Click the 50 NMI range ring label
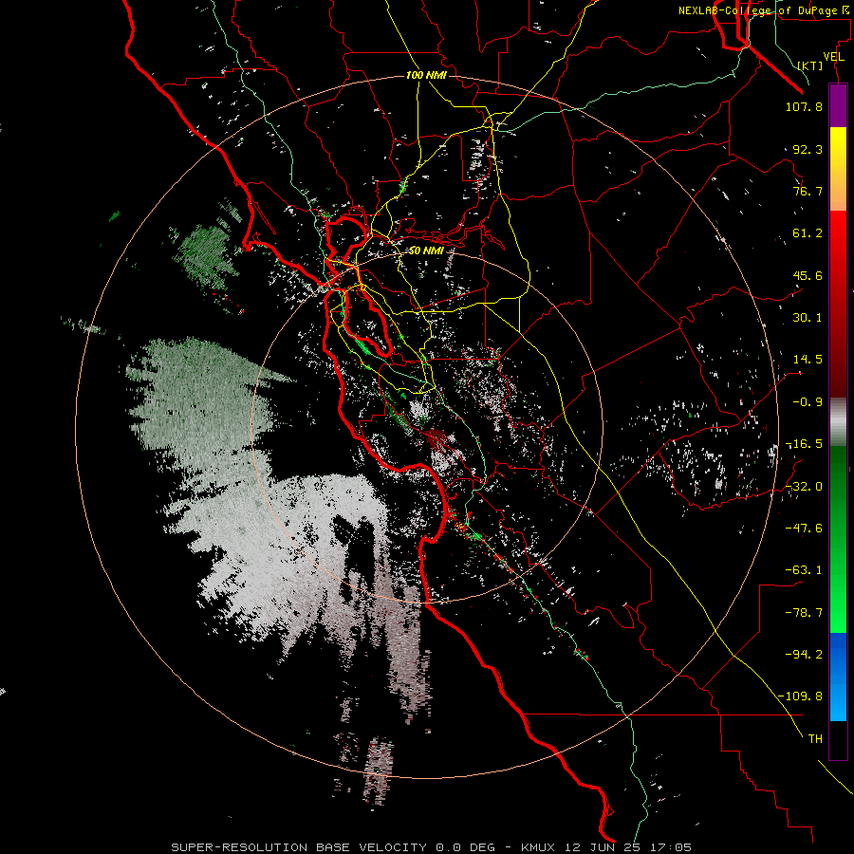Screen dimensions: 854x854 [426, 251]
